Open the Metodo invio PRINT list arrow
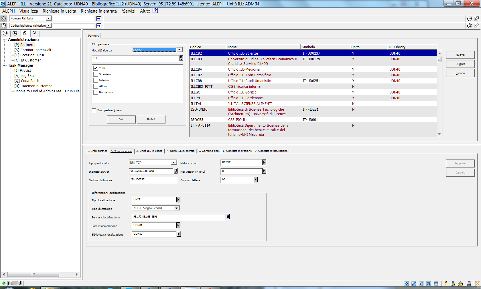 (264, 162)
